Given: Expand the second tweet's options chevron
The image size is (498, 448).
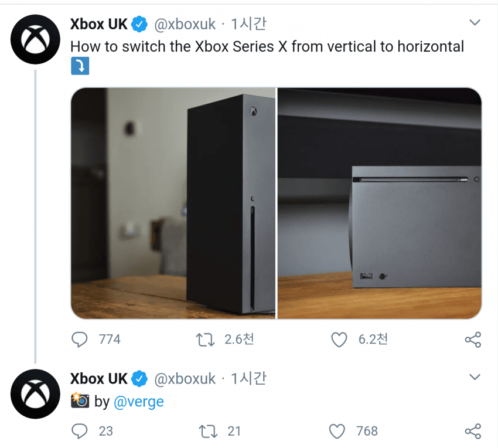Looking at the screenshot, I should tap(475, 376).
